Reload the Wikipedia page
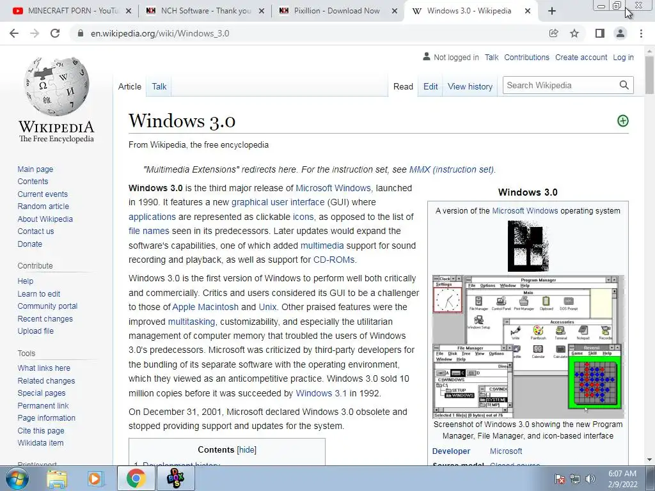Viewport: 655px width, 491px height. tap(55, 33)
